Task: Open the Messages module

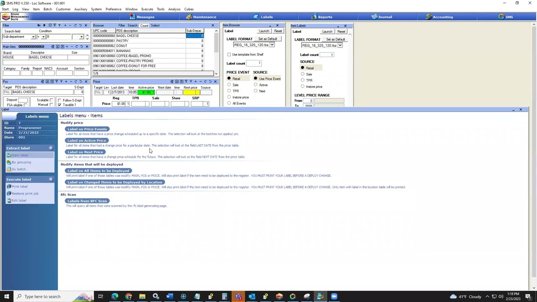Action: coord(142,17)
